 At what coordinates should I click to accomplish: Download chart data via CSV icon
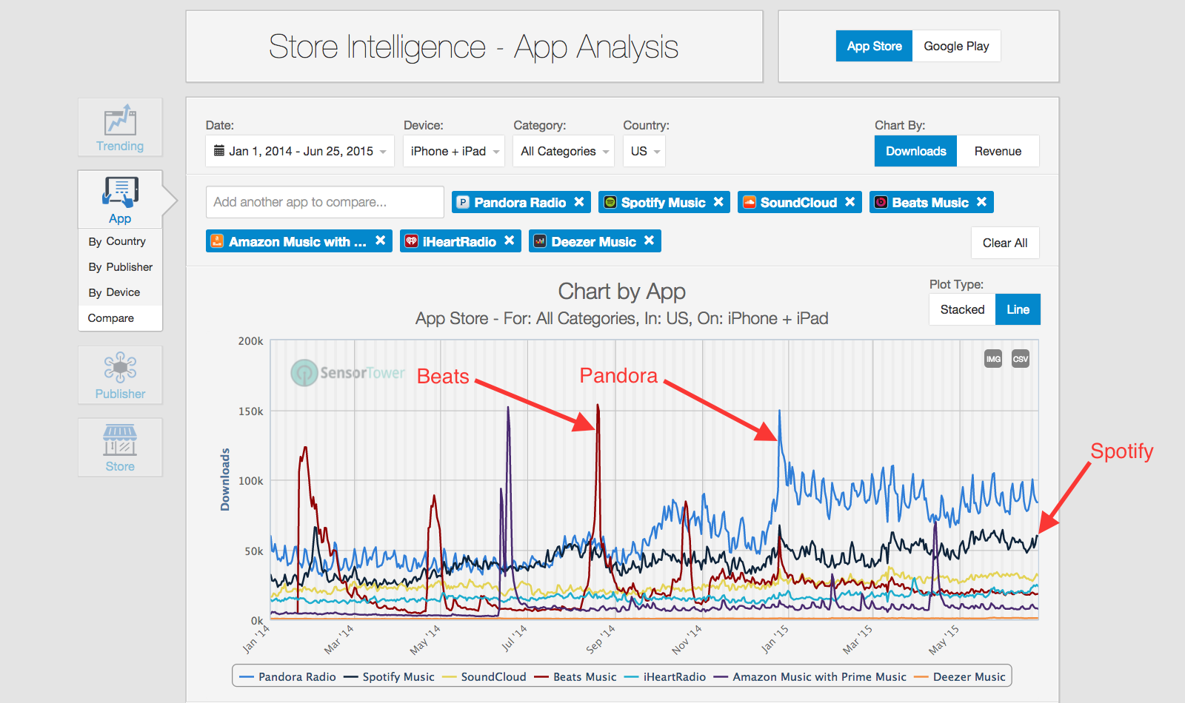[1021, 359]
